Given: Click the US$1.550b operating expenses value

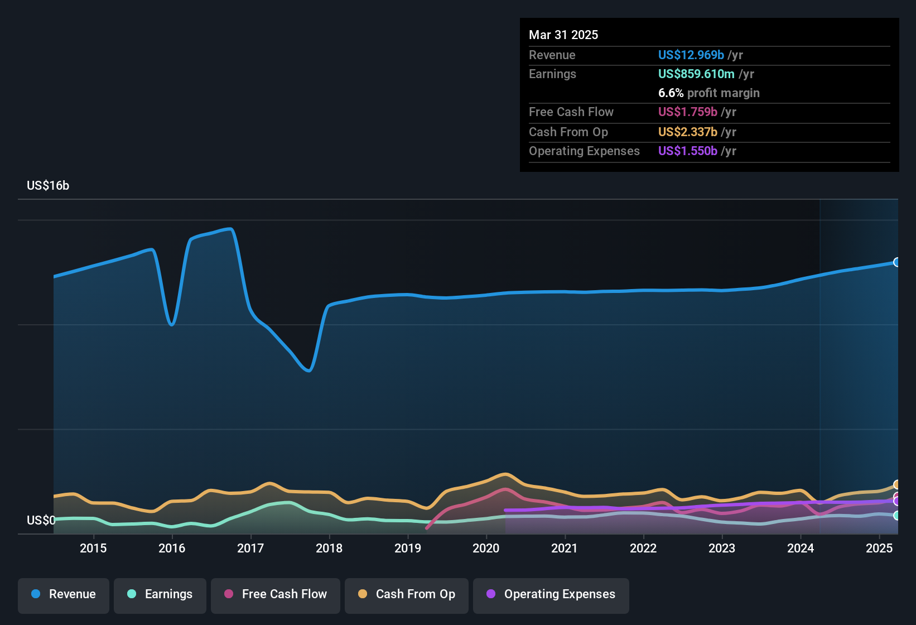Looking at the screenshot, I should pos(688,151).
